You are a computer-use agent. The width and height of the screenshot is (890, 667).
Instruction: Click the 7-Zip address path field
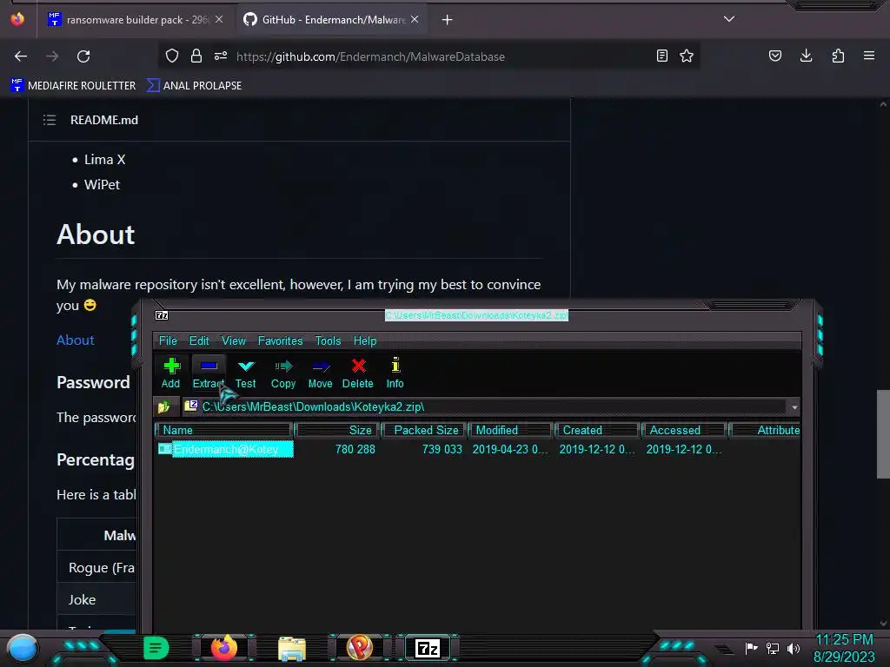tap(484, 406)
